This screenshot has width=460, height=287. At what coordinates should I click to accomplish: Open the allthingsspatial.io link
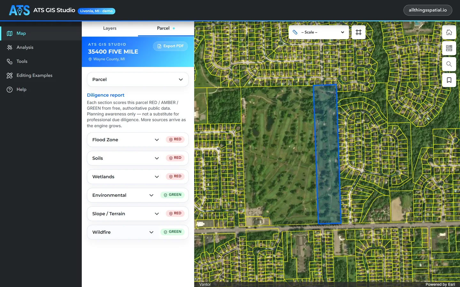(x=428, y=10)
